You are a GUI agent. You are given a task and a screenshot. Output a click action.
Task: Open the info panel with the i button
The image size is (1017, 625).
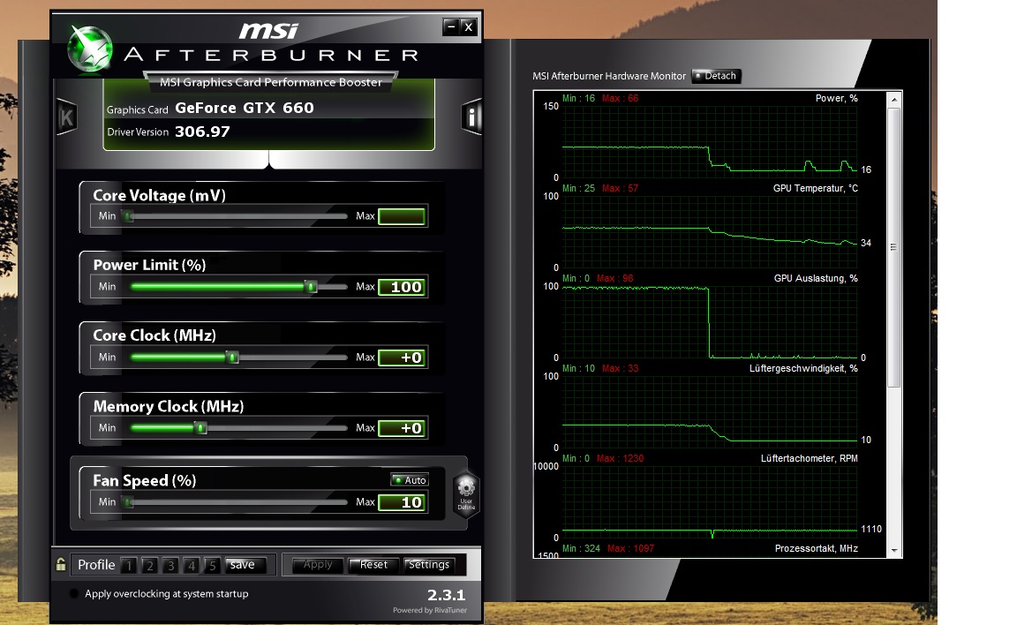[471, 117]
